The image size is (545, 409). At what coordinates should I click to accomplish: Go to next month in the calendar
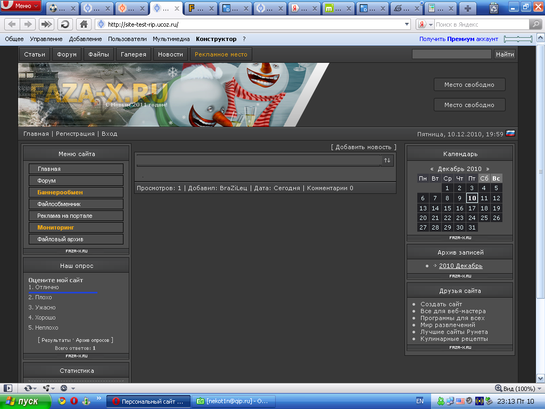pos(487,169)
